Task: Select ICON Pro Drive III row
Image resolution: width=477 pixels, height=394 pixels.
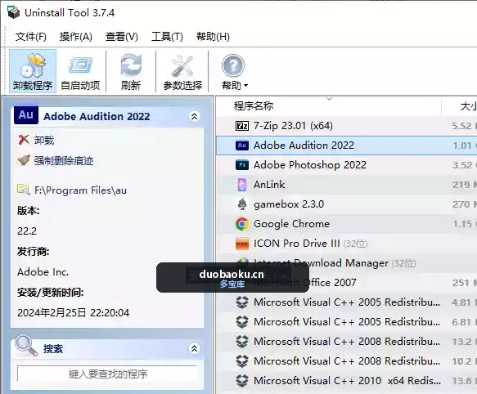Action: point(346,244)
